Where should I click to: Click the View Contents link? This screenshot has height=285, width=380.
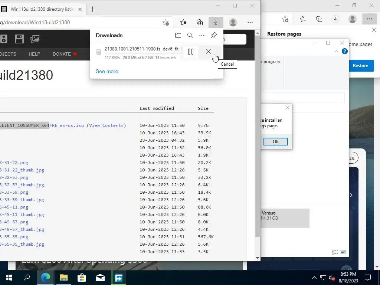(107, 125)
